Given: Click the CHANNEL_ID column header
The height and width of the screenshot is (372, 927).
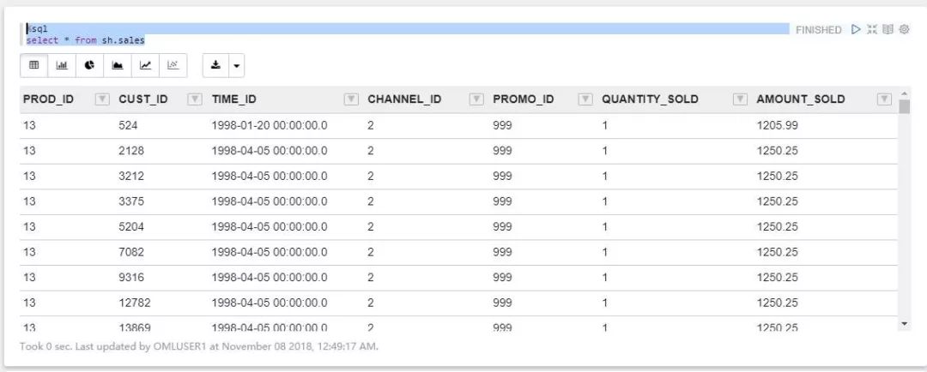Looking at the screenshot, I should click(404, 99).
